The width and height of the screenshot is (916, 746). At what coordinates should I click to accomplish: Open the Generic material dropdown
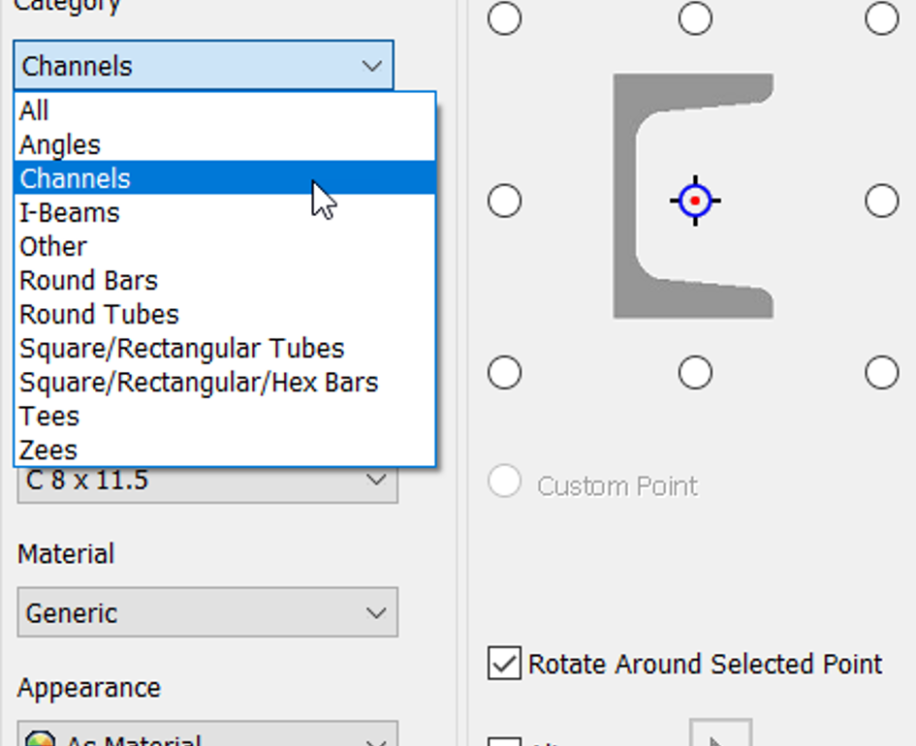pos(206,612)
